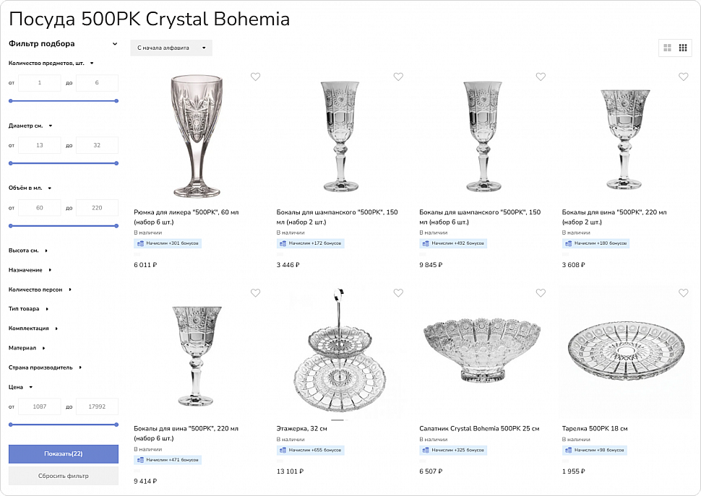The image size is (701, 496).
Task: Click the "Показать(22)" button
Action: pyautogui.click(x=64, y=454)
